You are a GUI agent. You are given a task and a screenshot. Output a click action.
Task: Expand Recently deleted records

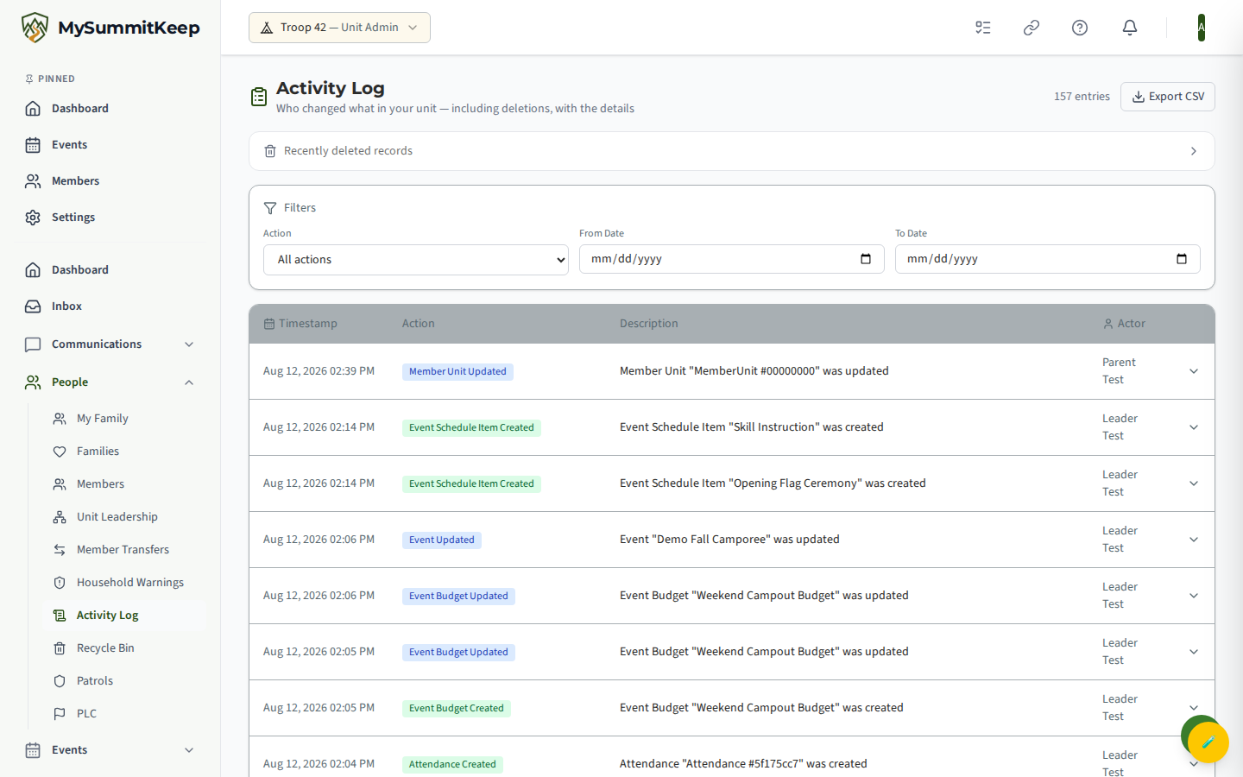tap(732, 151)
